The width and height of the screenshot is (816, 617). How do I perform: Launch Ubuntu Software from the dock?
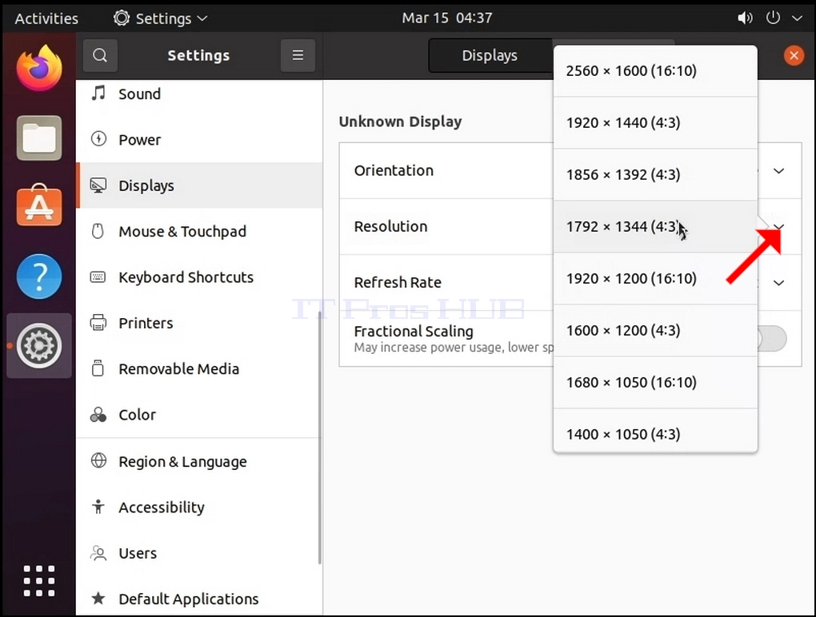pos(39,205)
